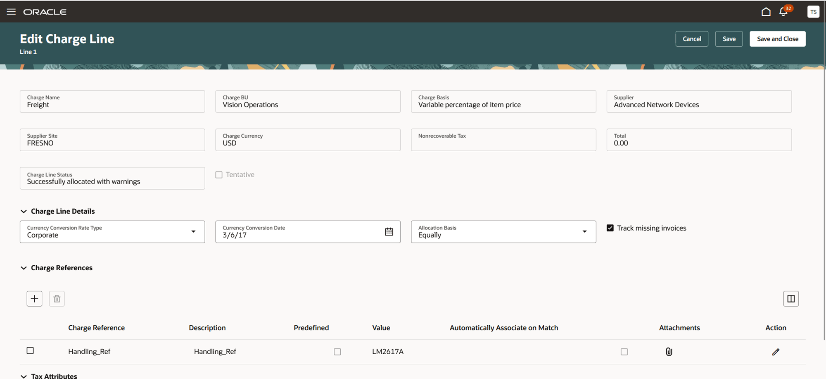
Task: Uncheck Track missing invoices
Action: (610, 228)
